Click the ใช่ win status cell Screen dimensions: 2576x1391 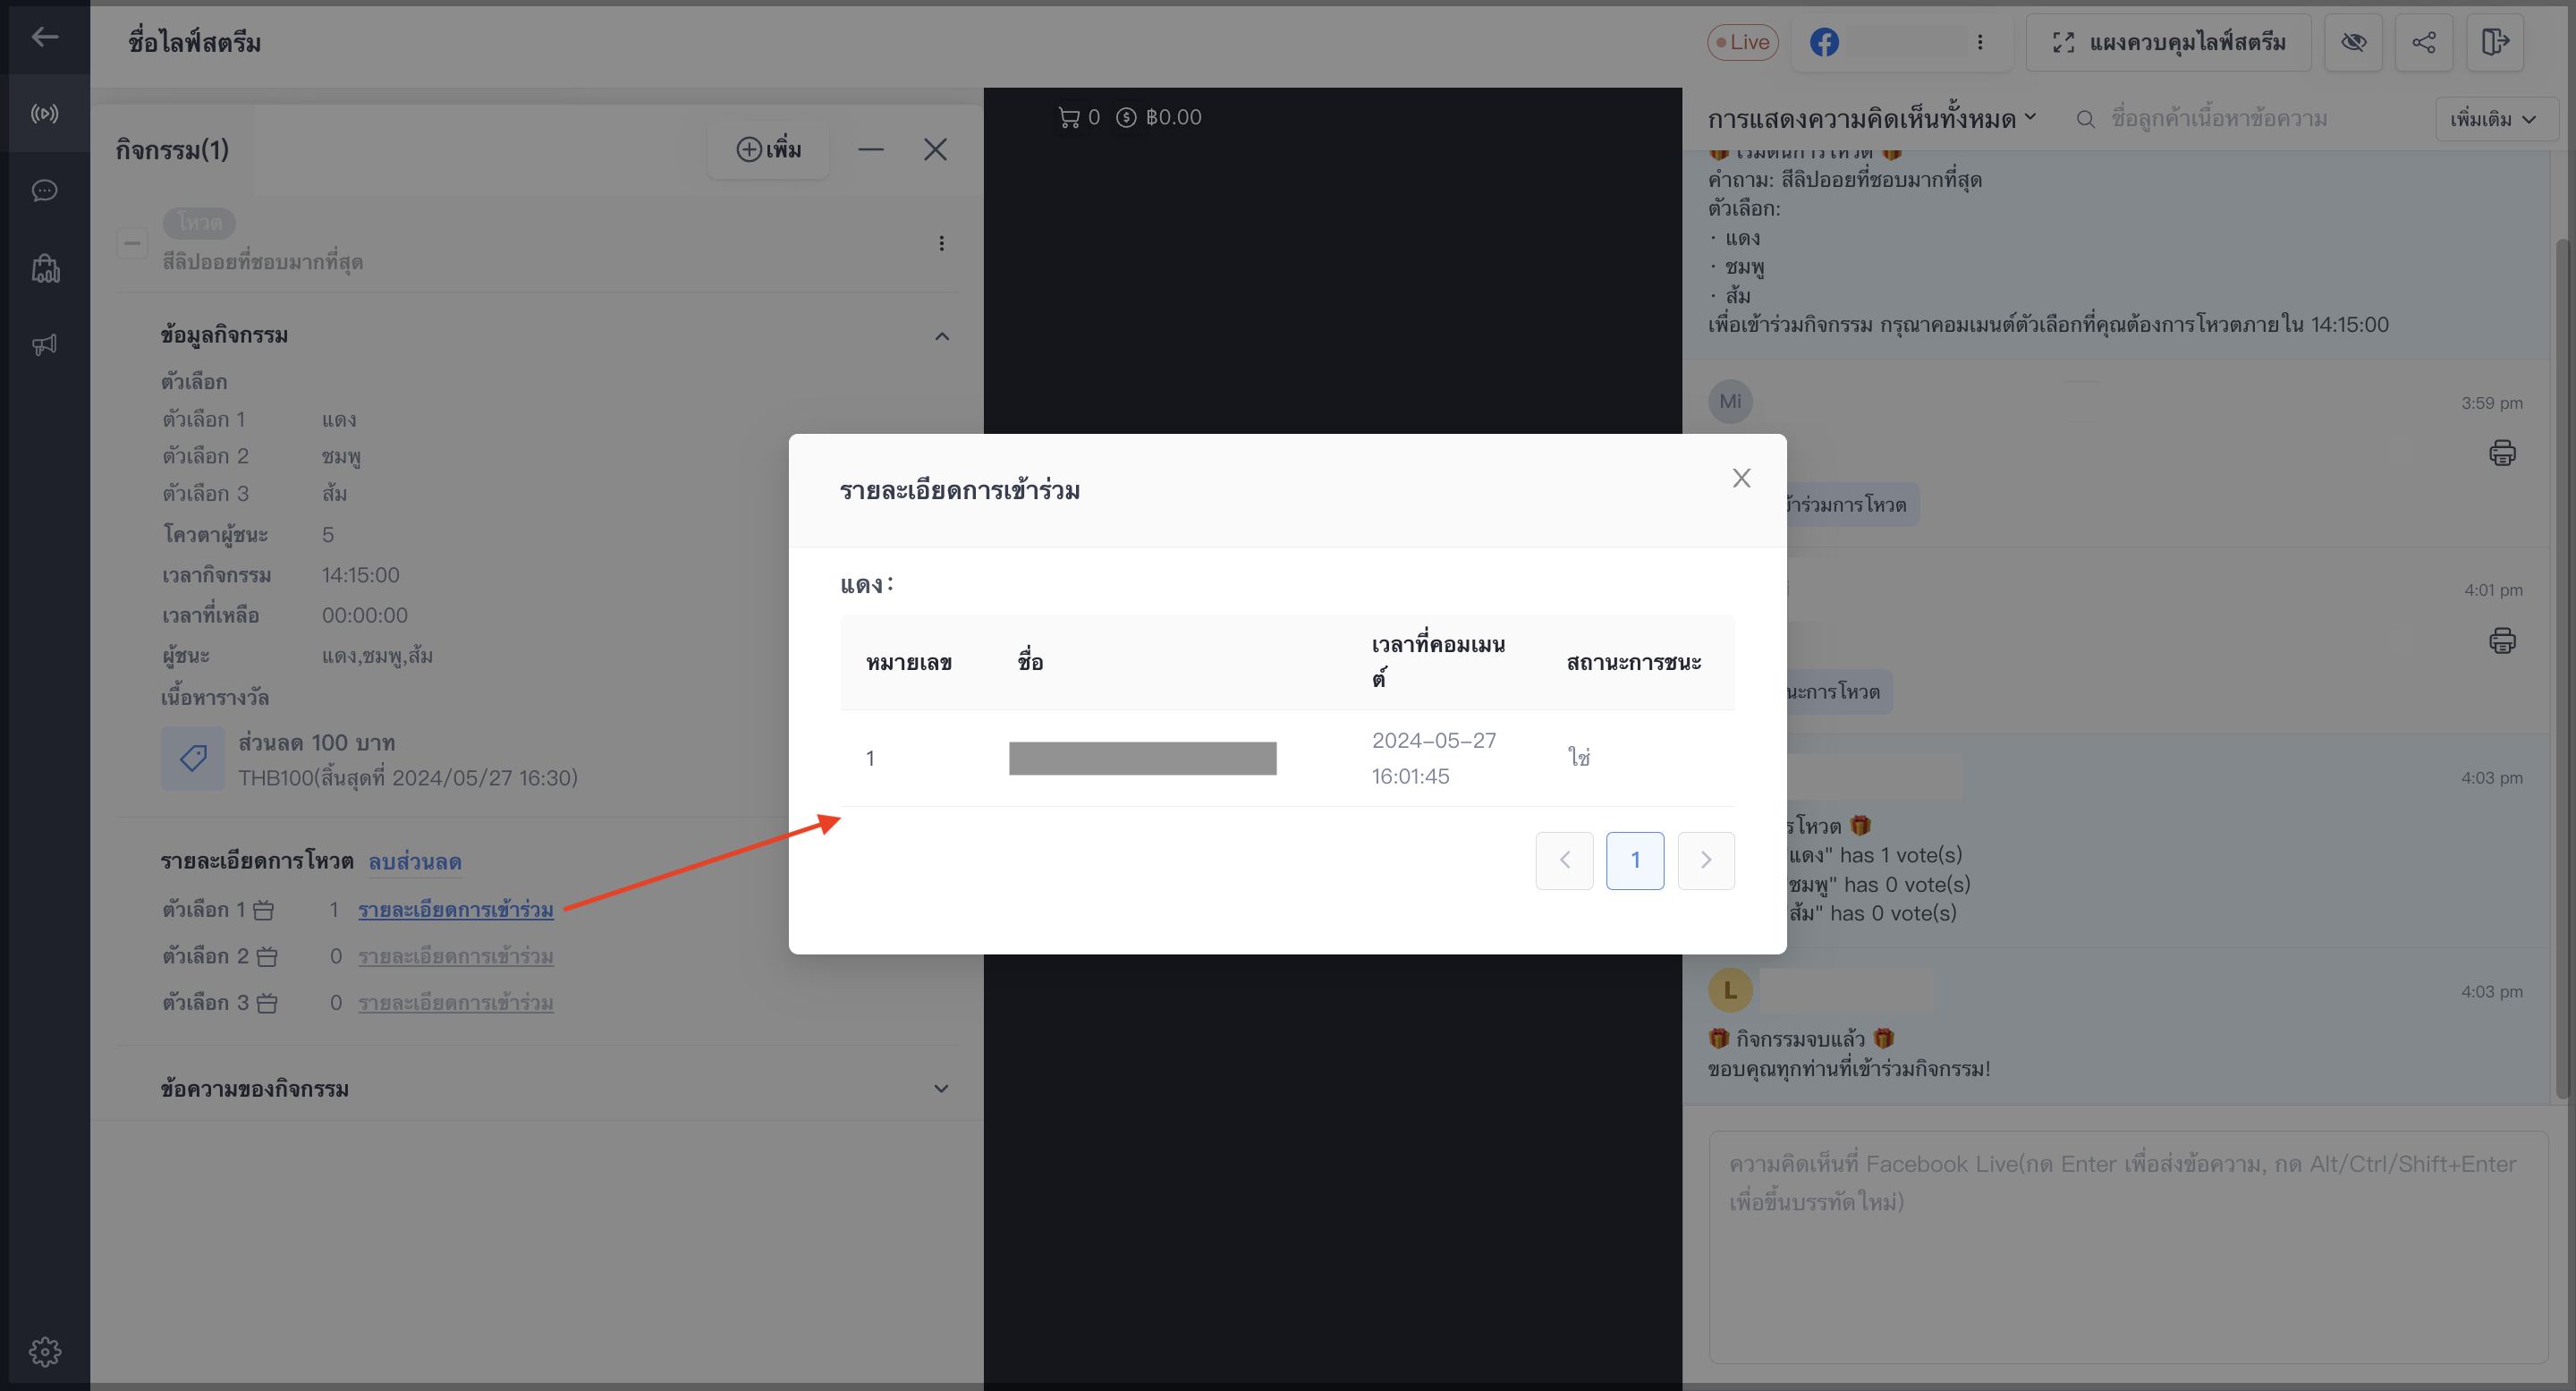1579,758
